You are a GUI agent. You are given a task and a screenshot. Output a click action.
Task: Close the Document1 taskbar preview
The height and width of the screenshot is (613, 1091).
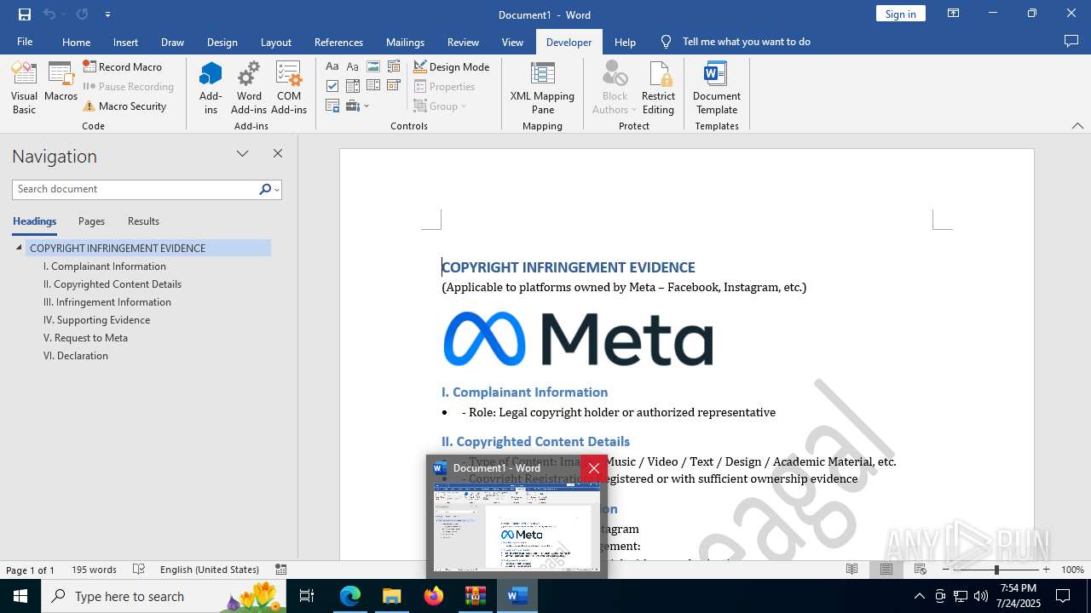click(x=594, y=468)
